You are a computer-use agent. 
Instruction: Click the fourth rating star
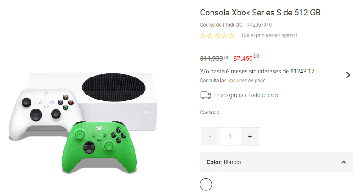click(x=225, y=36)
